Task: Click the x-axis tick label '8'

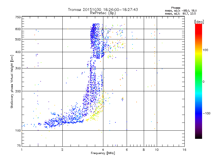Action: pyautogui.click(x=144, y=150)
